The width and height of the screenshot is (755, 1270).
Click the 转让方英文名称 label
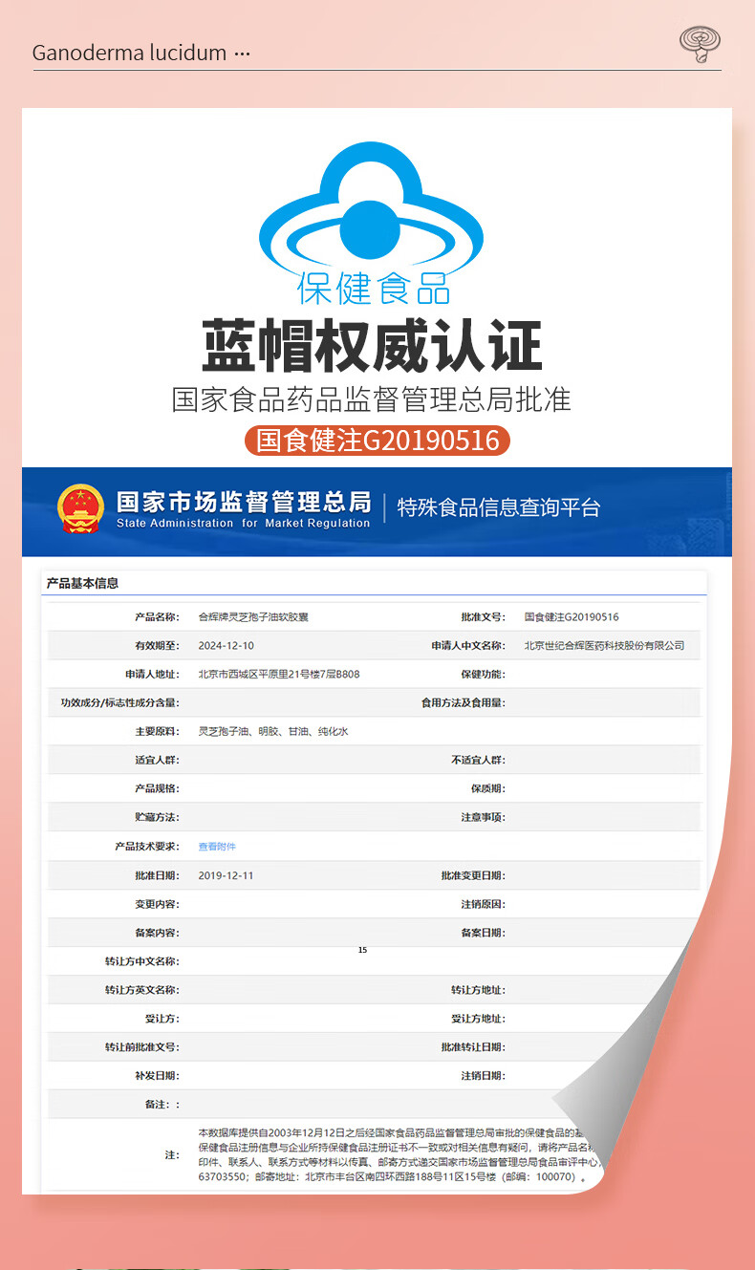(142, 990)
